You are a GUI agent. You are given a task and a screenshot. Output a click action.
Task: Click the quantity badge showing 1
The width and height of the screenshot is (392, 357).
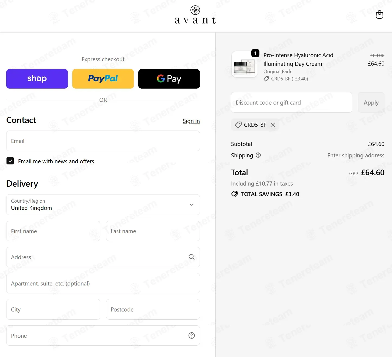pos(255,53)
